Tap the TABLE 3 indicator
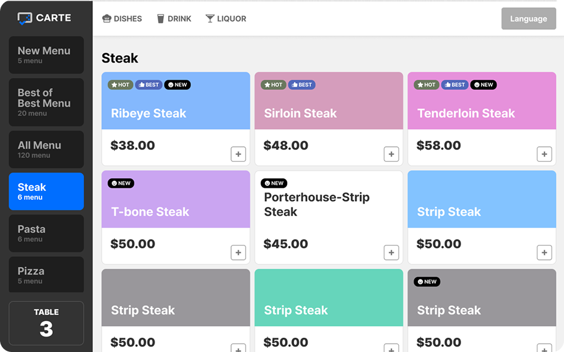Screen dimensions: 564x352 coord(46,323)
